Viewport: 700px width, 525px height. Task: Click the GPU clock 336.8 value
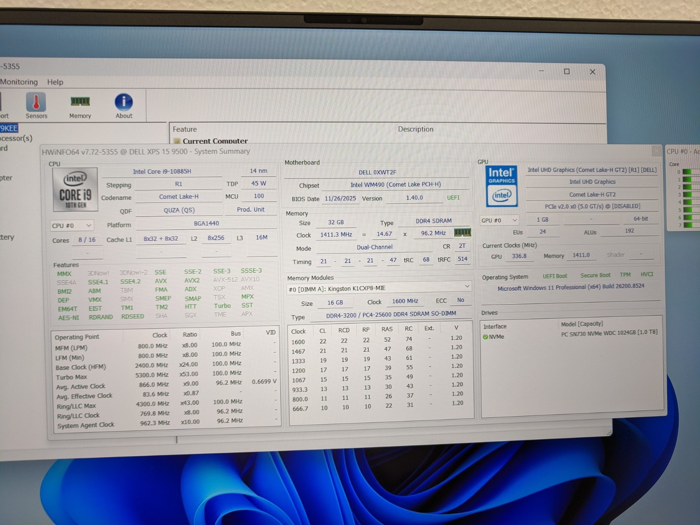tap(519, 256)
